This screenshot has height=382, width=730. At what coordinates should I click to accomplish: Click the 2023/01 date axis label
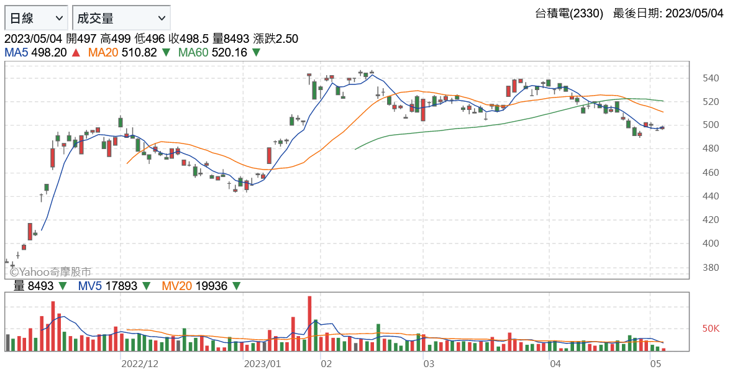[263, 364]
